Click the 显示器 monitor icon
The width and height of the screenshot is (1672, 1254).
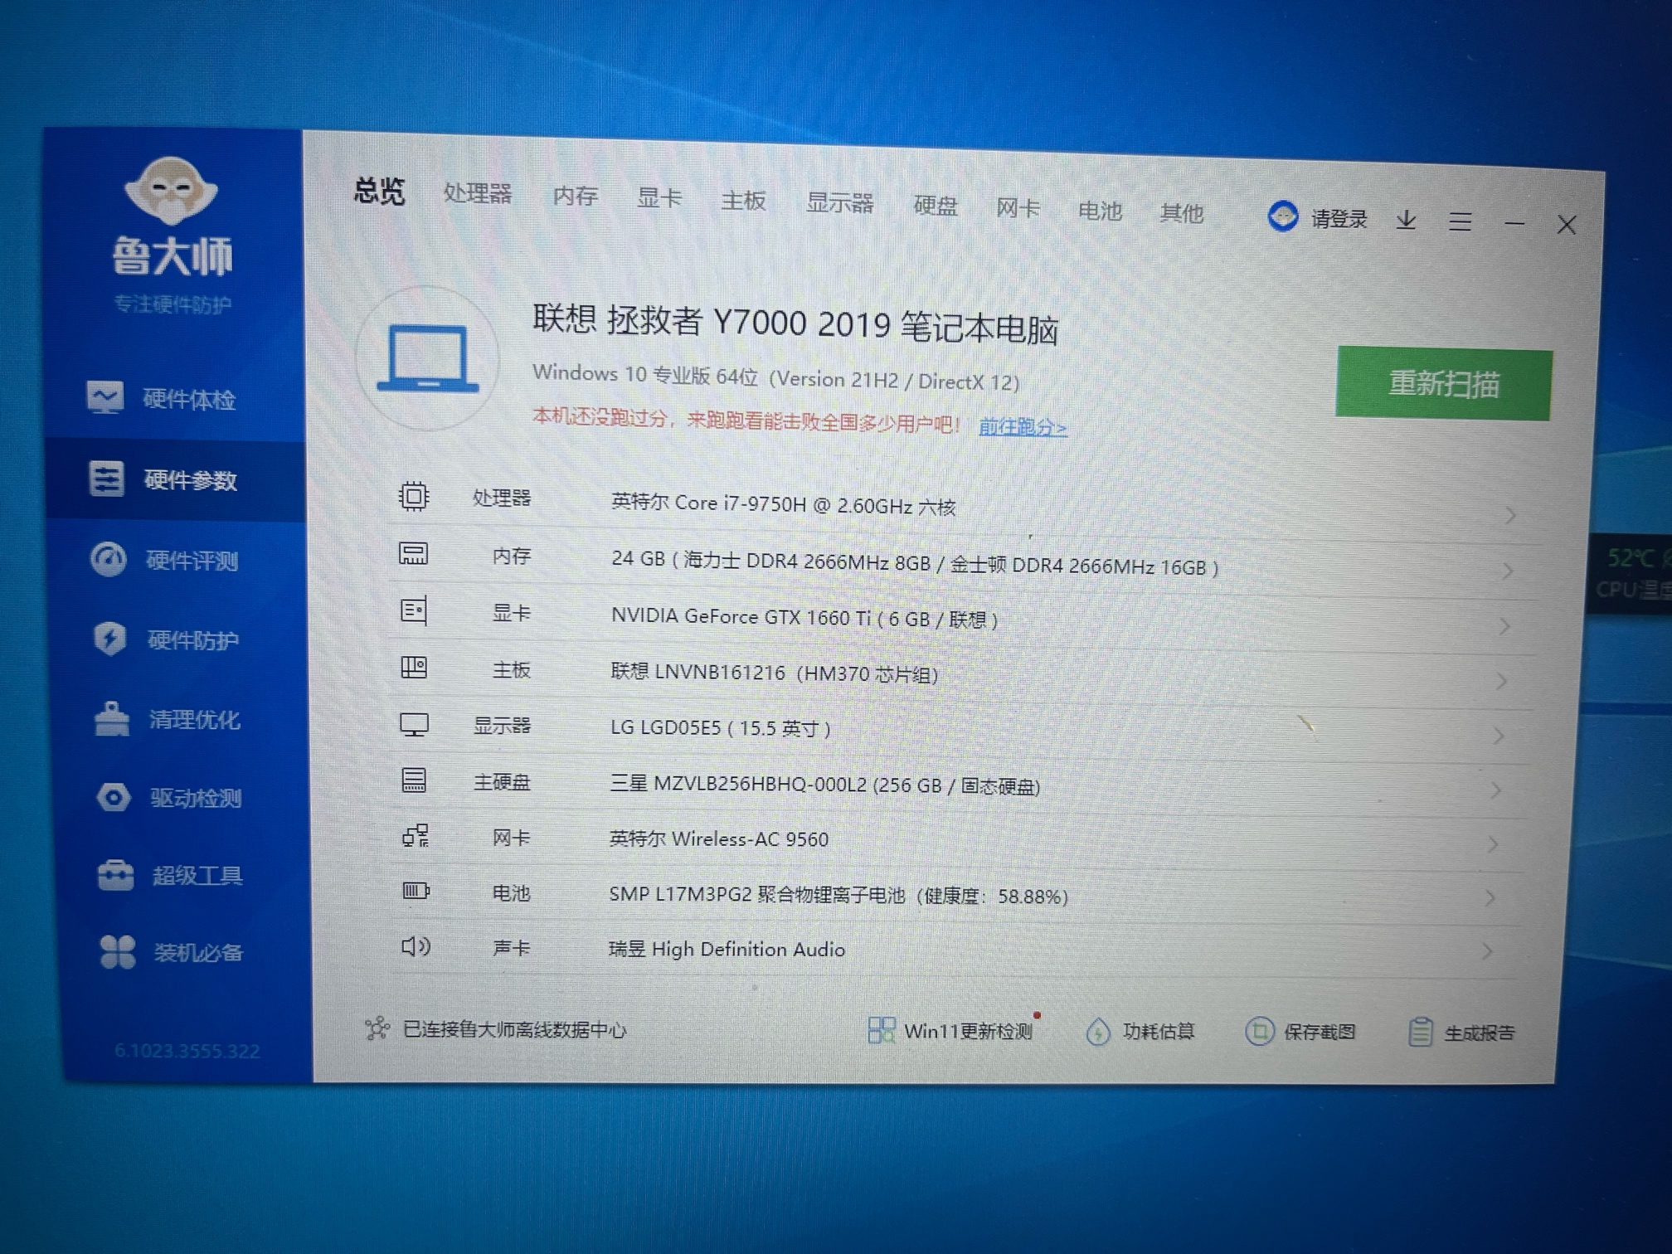[414, 725]
